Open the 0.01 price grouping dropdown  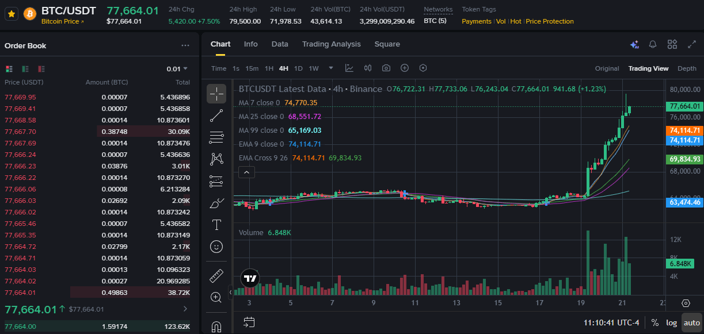[x=177, y=68]
